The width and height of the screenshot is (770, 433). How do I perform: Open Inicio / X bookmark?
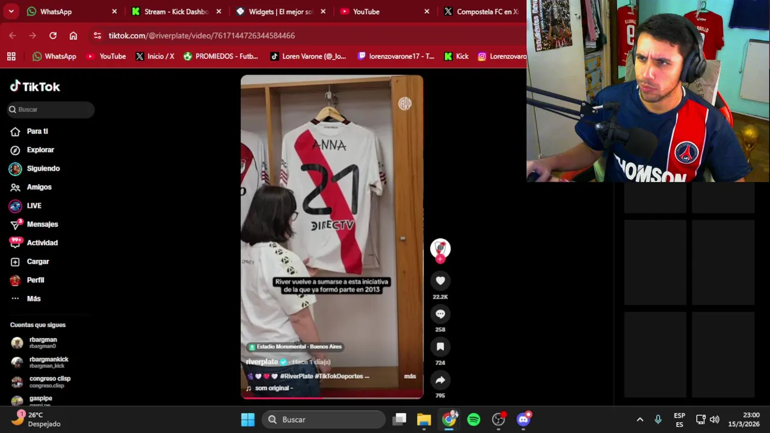155,57
